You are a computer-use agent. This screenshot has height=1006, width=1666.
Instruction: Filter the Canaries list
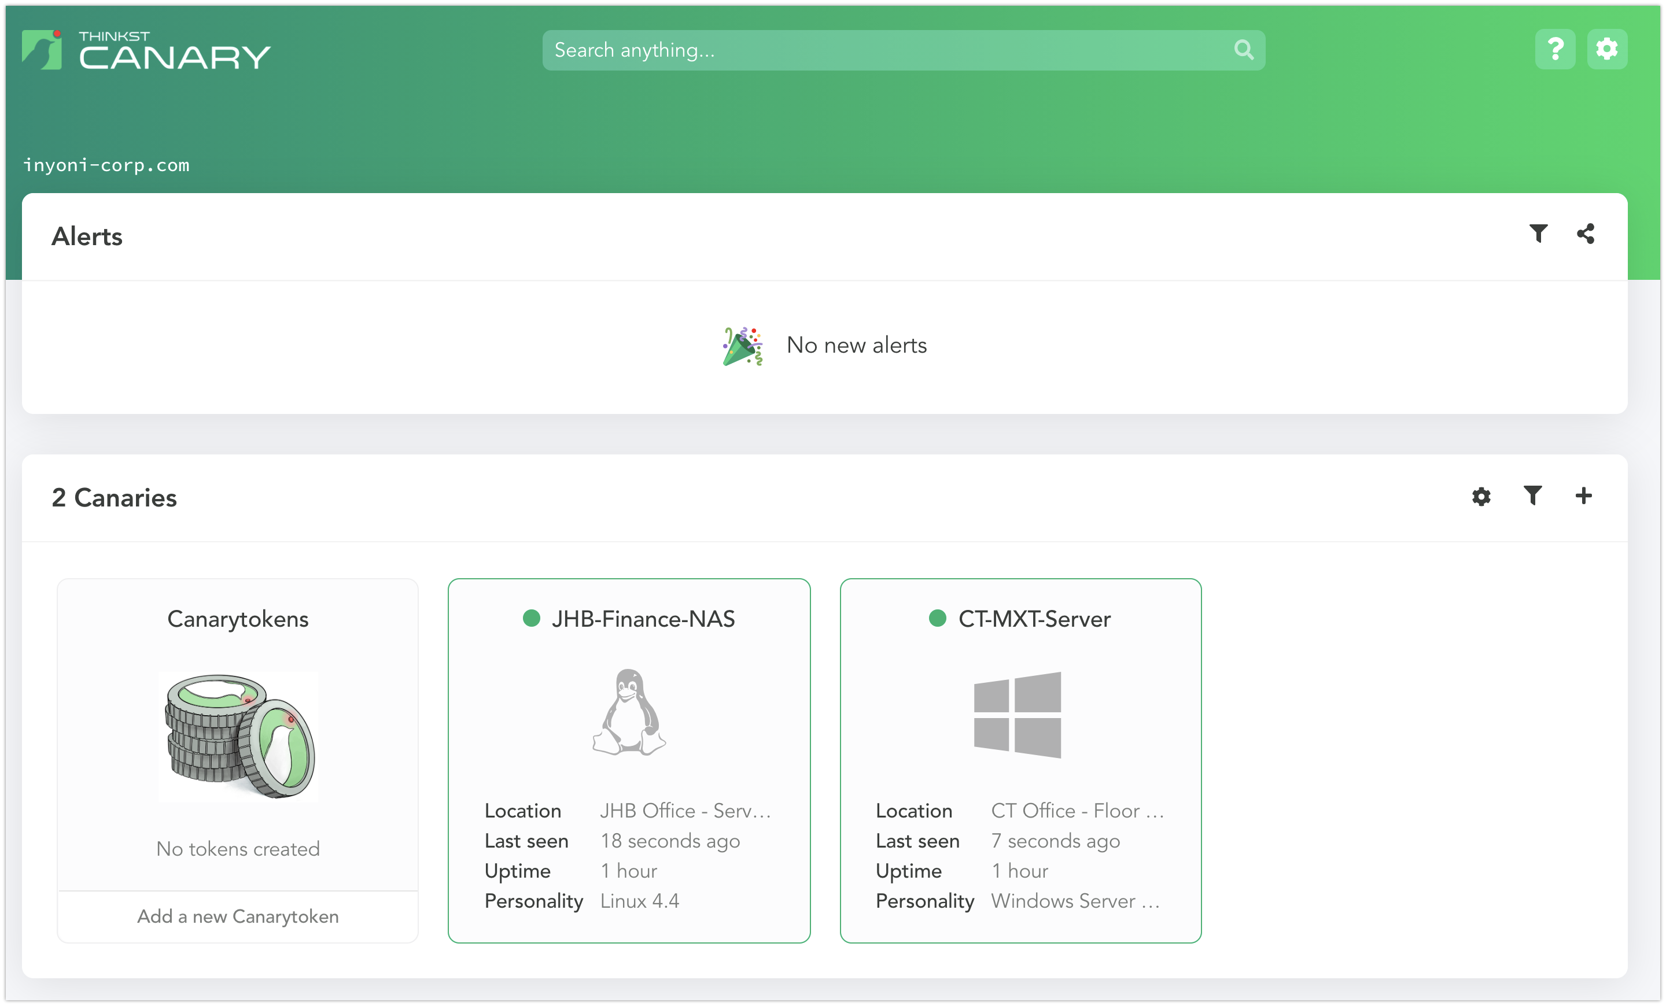(x=1532, y=497)
